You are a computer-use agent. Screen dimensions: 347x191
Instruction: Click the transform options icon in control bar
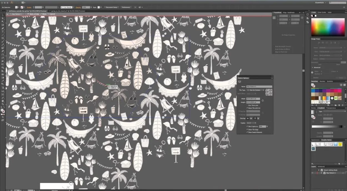[x=140, y=7]
